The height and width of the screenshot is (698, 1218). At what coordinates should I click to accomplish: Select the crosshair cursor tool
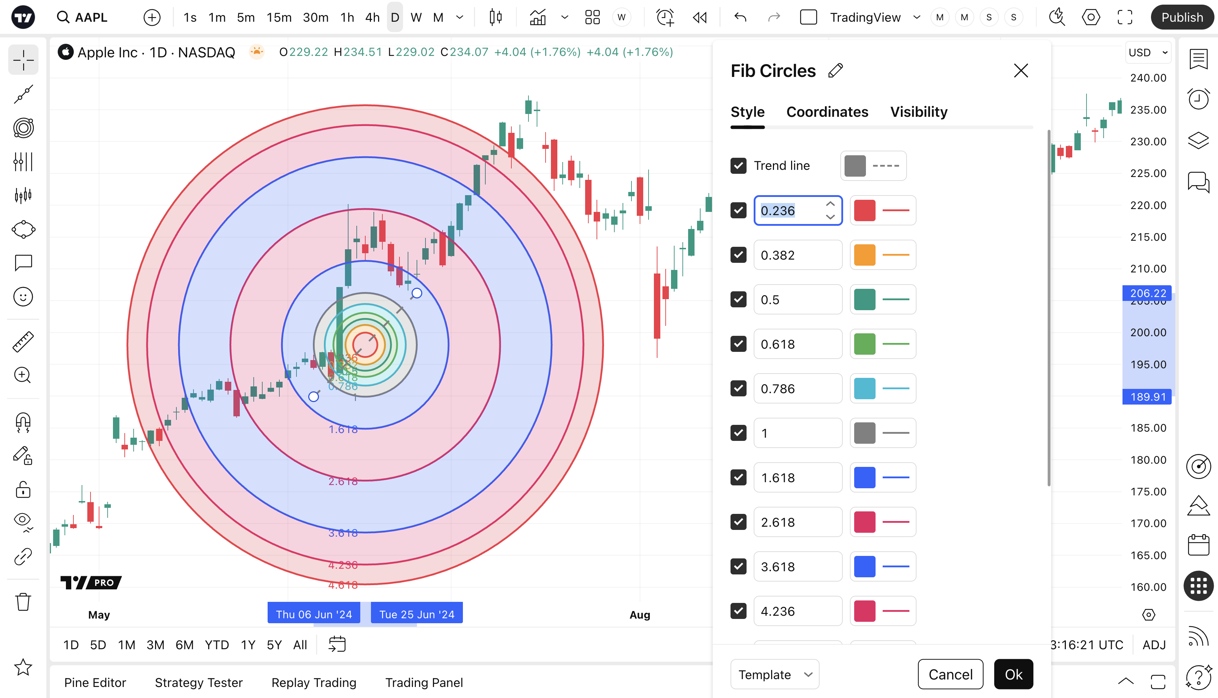(x=23, y=60)
